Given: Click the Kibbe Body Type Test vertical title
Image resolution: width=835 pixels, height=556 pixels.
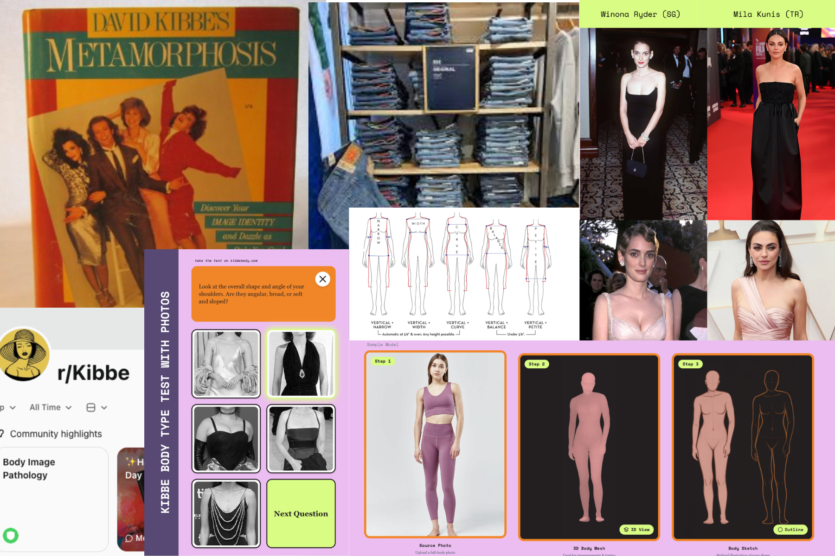Looking at the screenshot, I should (165, 402).
